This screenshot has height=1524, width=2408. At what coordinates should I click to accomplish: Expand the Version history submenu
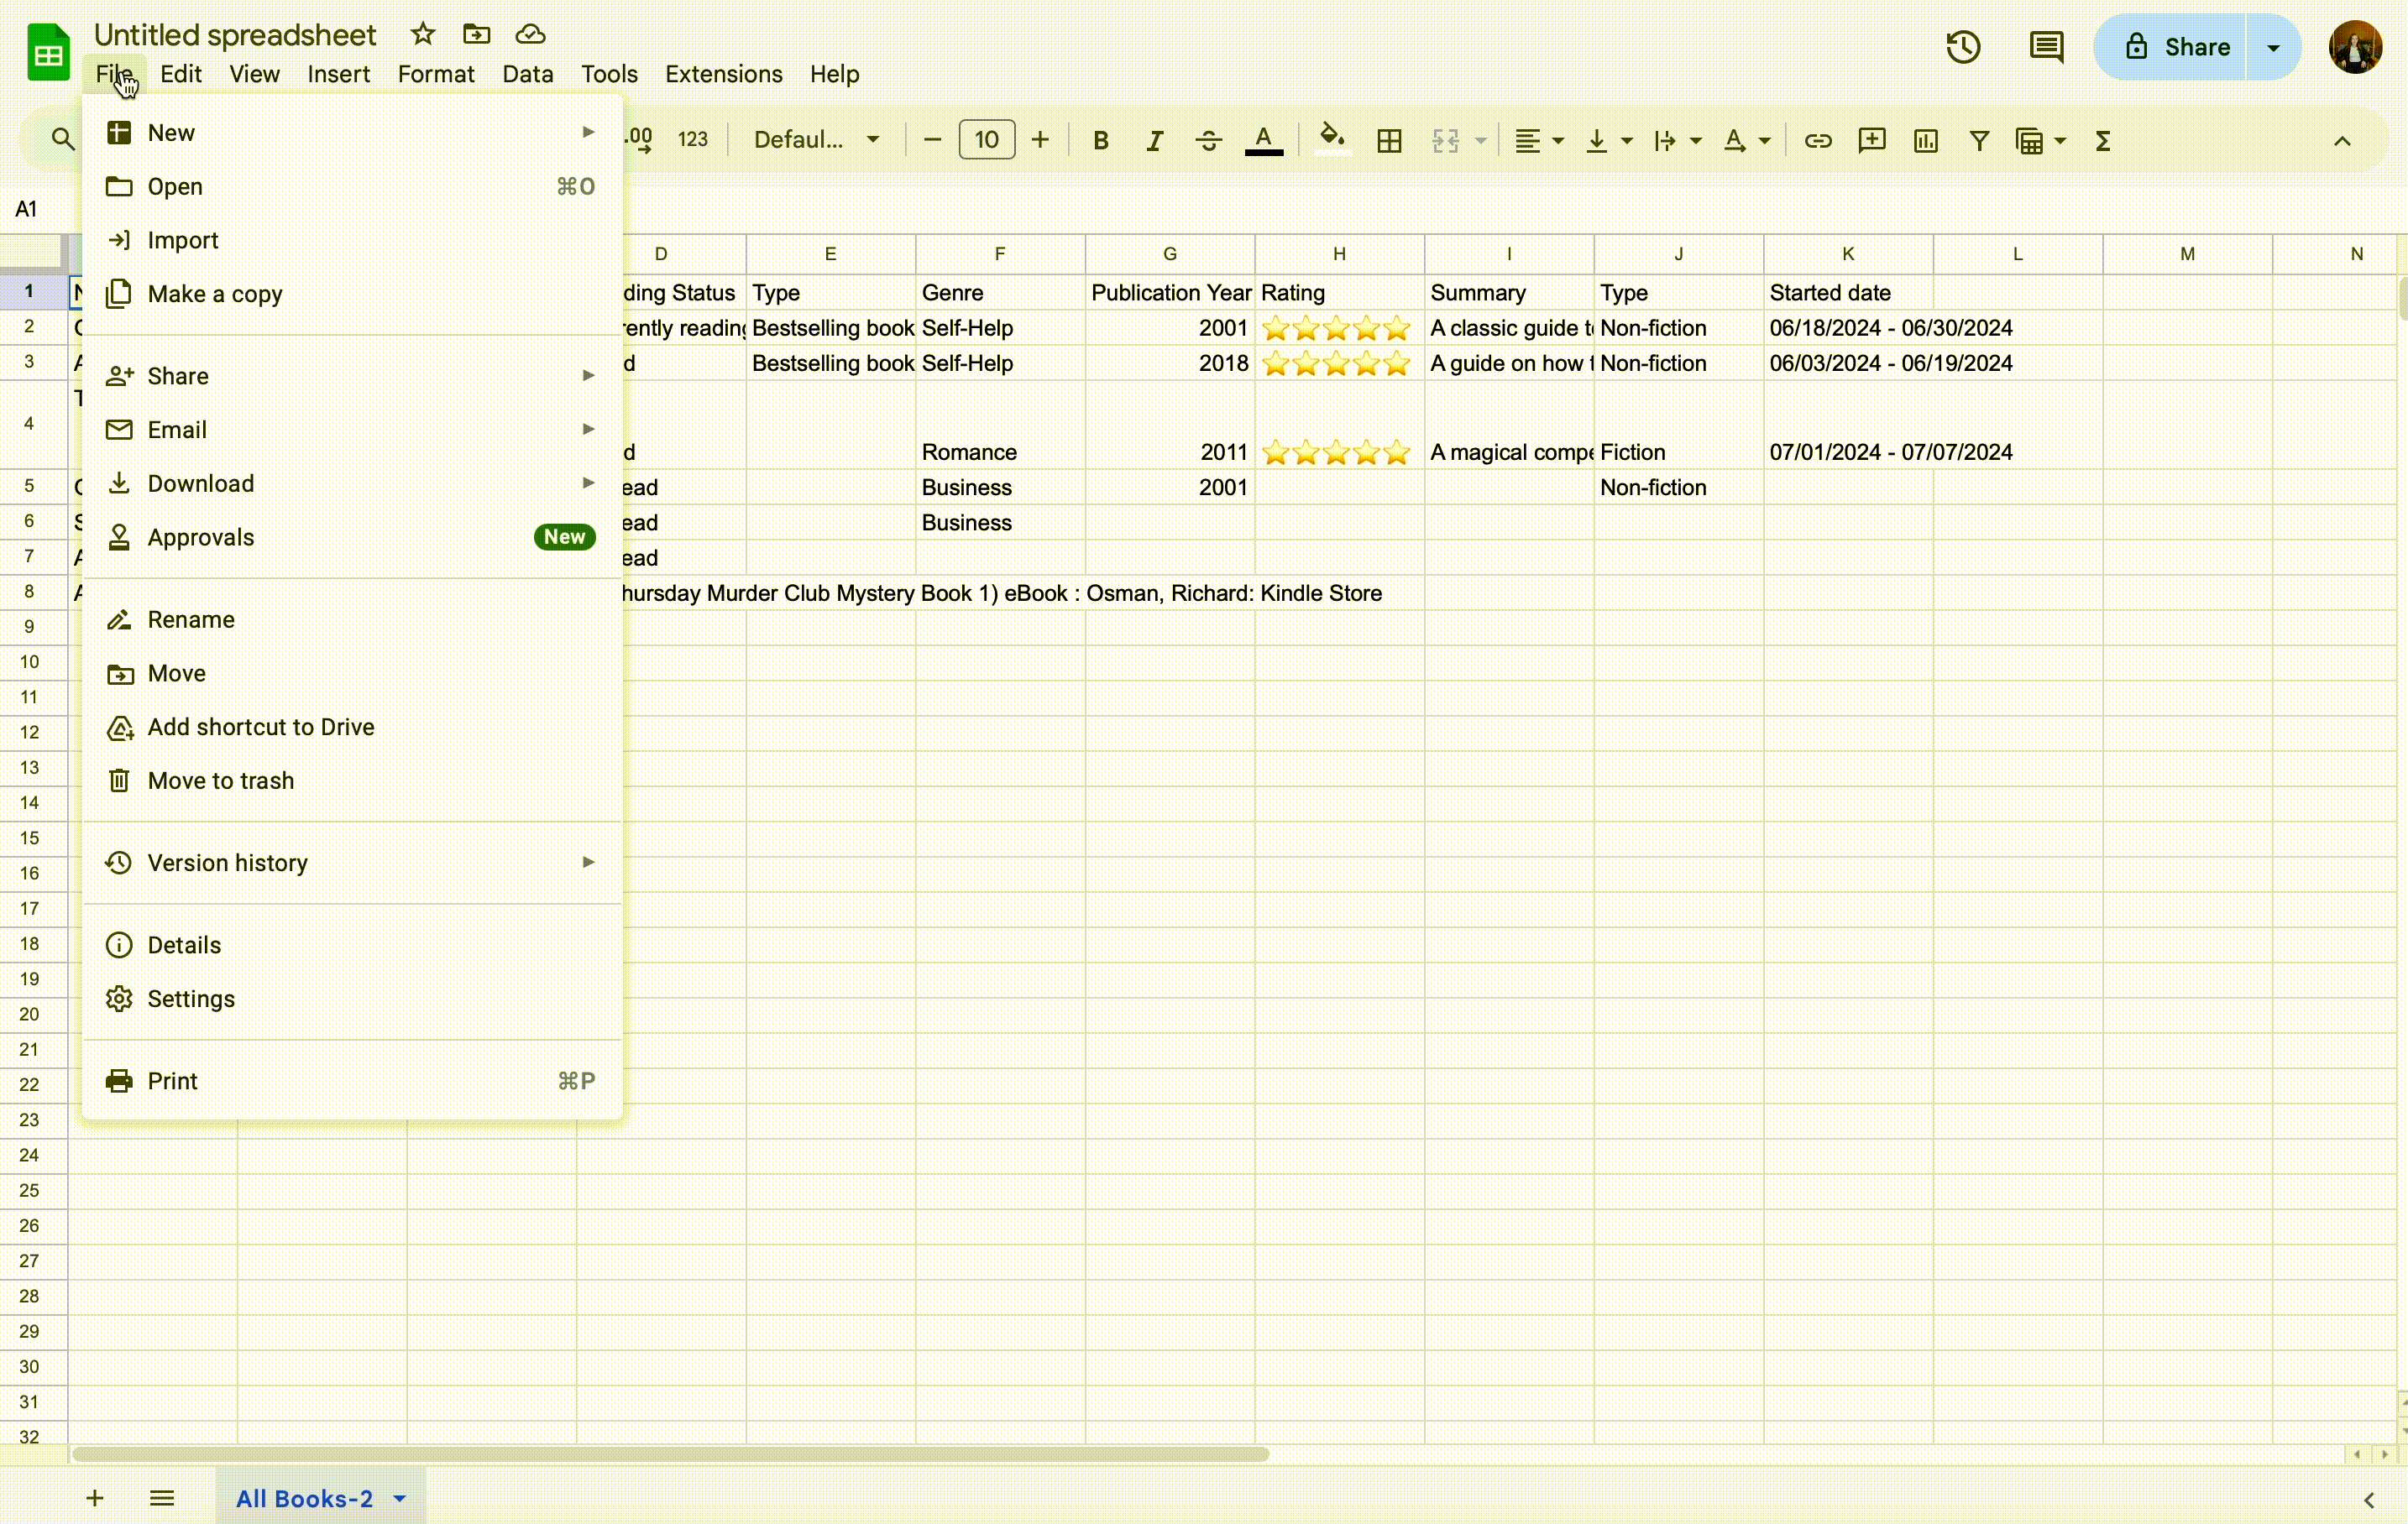coord(352,864)
